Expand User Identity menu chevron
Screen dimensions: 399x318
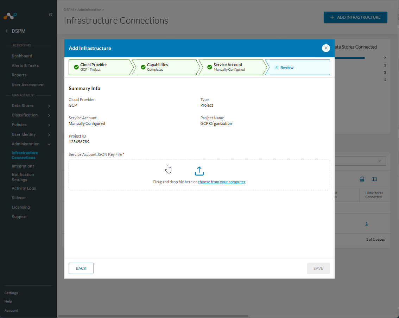pos(49,135)
